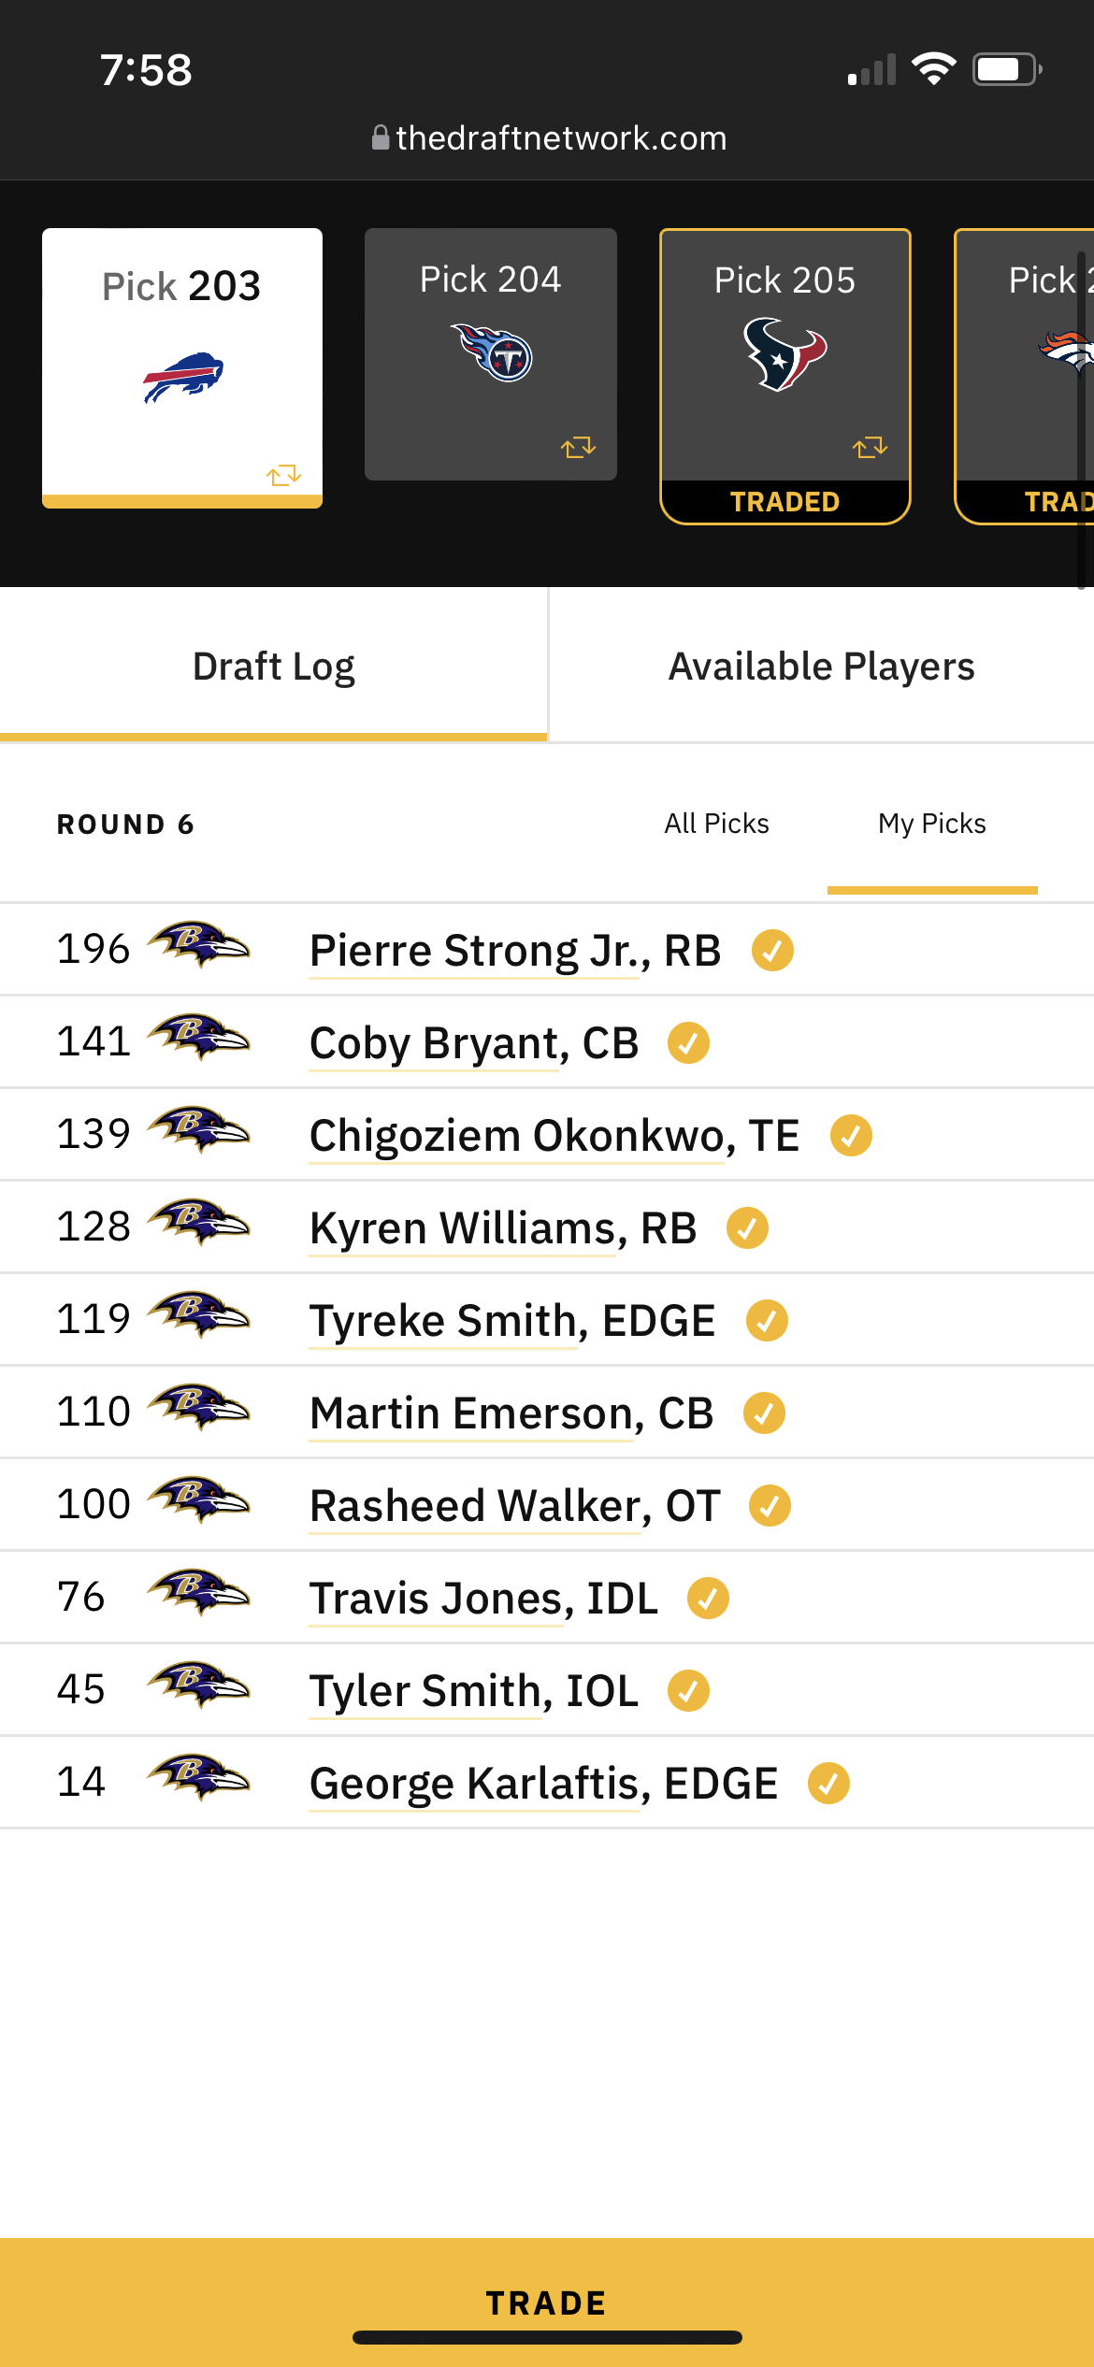This screenshot has width=1094, height=2367.
Task: Select the Draft Log tab
Action: tap(273, 667)
